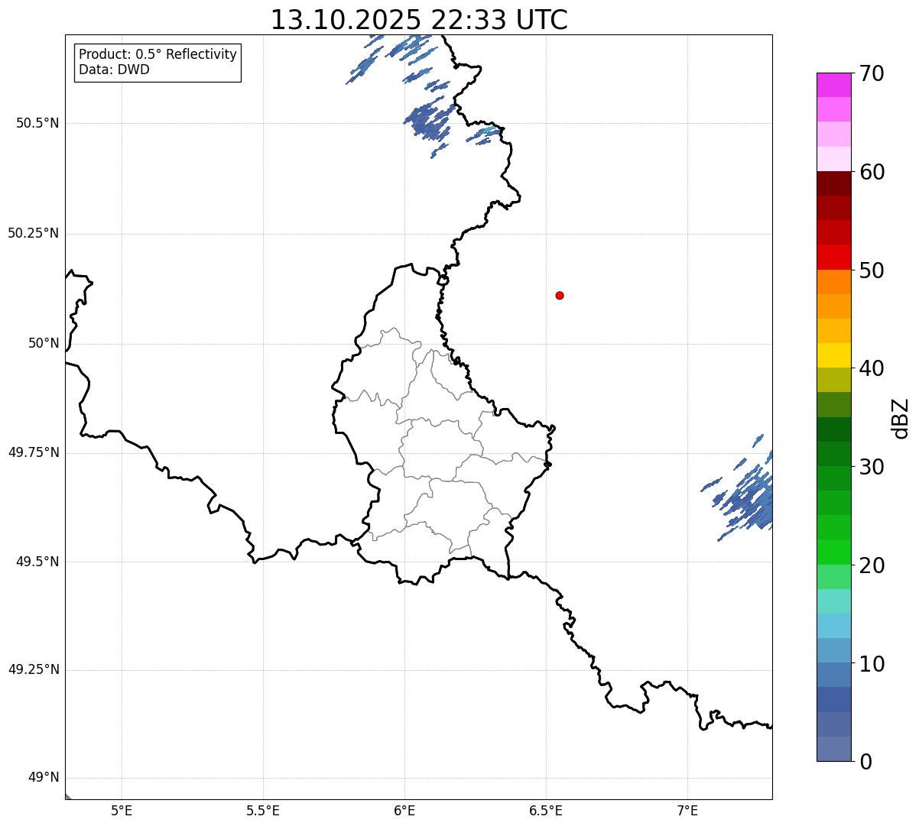This screenshot has height=826, width=919.
Task: Pick the yellow segment just above 40
Action: point(833,355)
